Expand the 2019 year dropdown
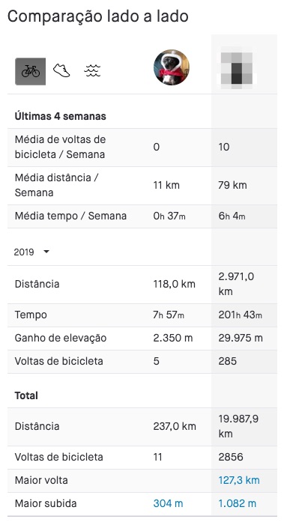The image size is (284, 525). [31, 252]
